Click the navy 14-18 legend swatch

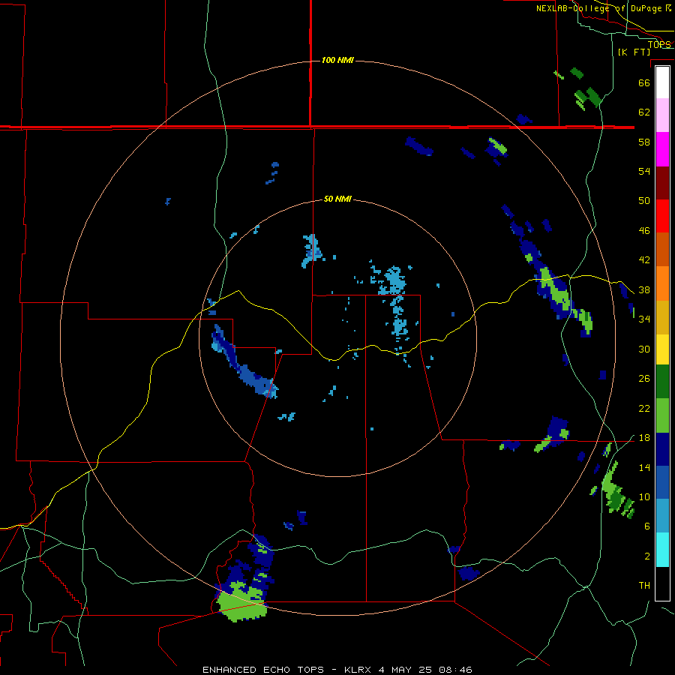click(x=662, y=449)
